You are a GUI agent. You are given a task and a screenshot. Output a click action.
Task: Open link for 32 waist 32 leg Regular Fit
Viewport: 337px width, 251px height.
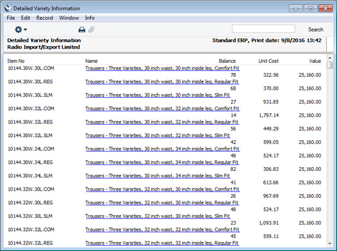(162, 243)
